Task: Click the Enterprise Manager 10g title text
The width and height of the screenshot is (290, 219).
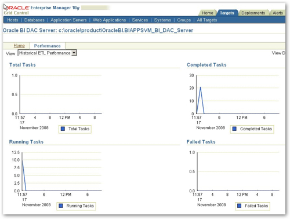Action: [x=55, y=8]
